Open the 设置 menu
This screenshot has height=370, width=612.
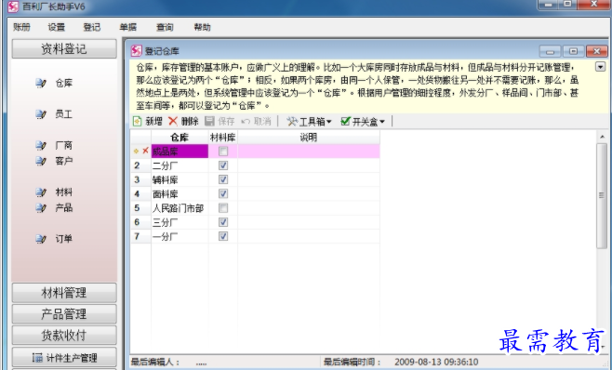(56, 27)
